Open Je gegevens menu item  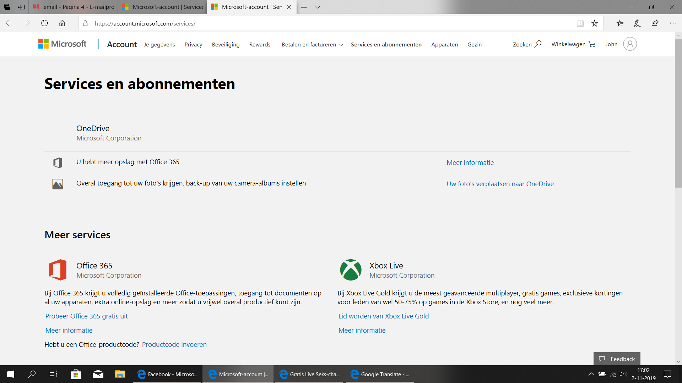coord(159,45)
